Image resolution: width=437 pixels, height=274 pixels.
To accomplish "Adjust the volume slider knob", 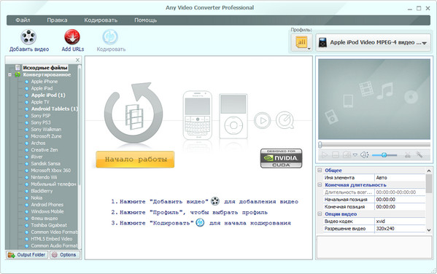I will click(384, 154).
